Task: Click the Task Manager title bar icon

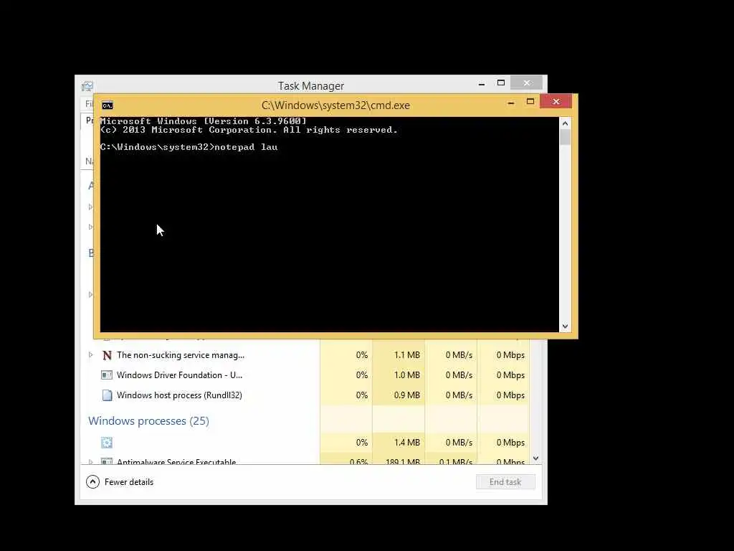Action: point(87,86)
